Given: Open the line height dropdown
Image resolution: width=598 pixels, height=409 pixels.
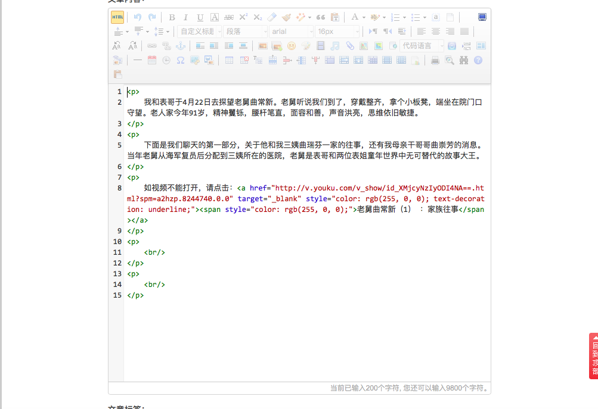Looking at the screenshot, I should coord(168,32).
